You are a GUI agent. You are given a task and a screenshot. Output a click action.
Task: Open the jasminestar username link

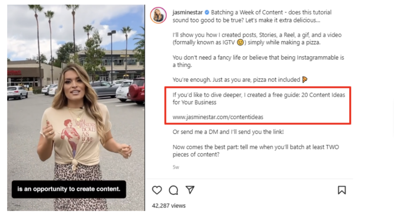[188, 13]
